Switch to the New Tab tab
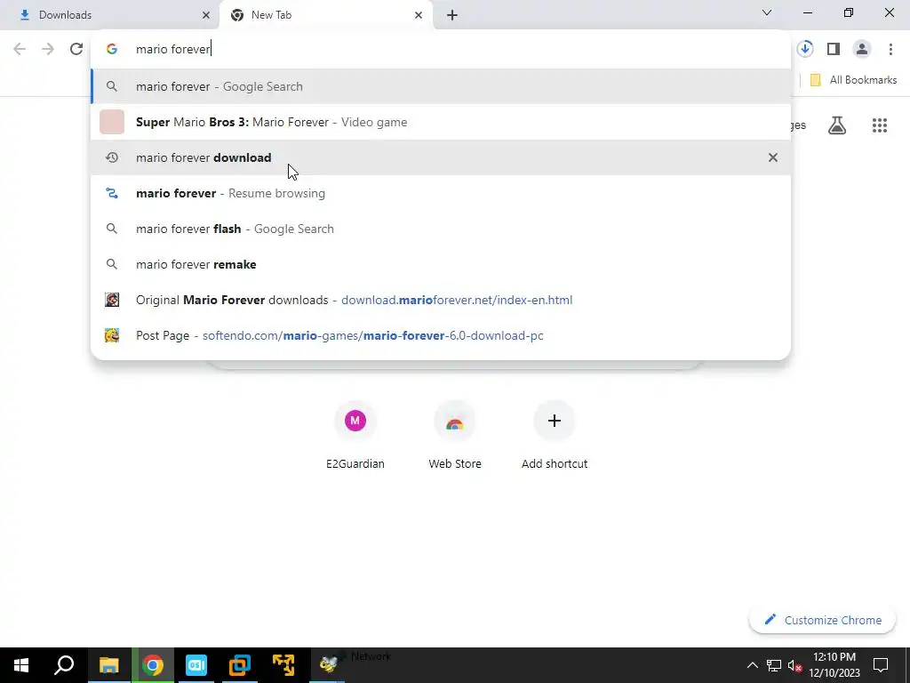This screenshot has width=910, height=683. 326,15
